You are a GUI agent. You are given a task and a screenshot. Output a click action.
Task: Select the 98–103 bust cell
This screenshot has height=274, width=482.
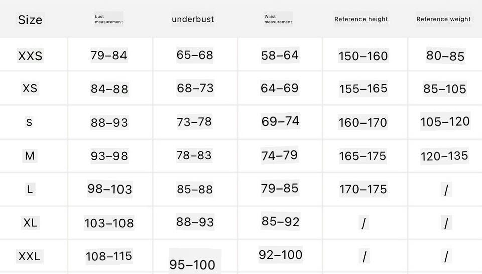(x=110, y=189)
